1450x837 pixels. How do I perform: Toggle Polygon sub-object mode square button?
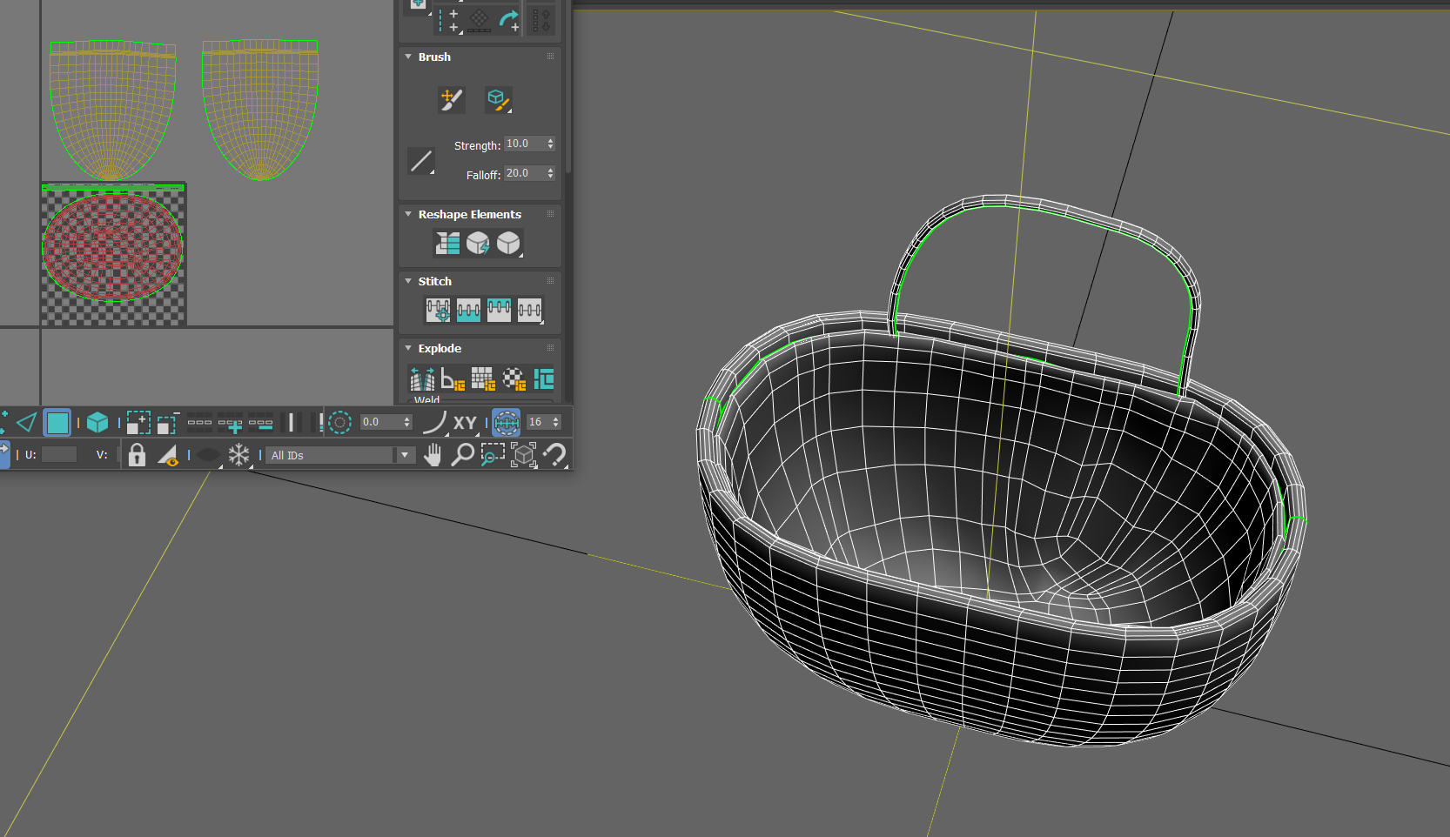pyautogui.click(x=57, y=423)
